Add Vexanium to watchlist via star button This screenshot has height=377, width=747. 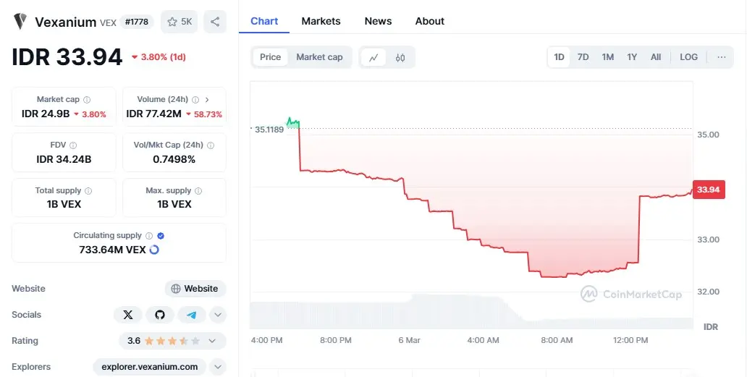point(179,22)
